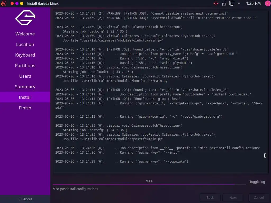This screenshot has height=203, width=271.
Task: Click the Garuda dragon logo in top bar
Action: click(x=3, y=3)
